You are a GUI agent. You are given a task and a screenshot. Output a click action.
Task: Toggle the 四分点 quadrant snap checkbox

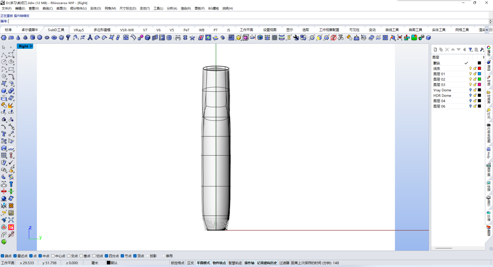106,256
